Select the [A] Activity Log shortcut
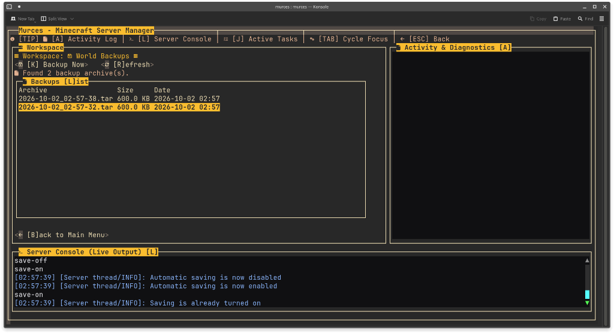The height and width of the screenshot is (333, 614). click(x=84, y=39)
